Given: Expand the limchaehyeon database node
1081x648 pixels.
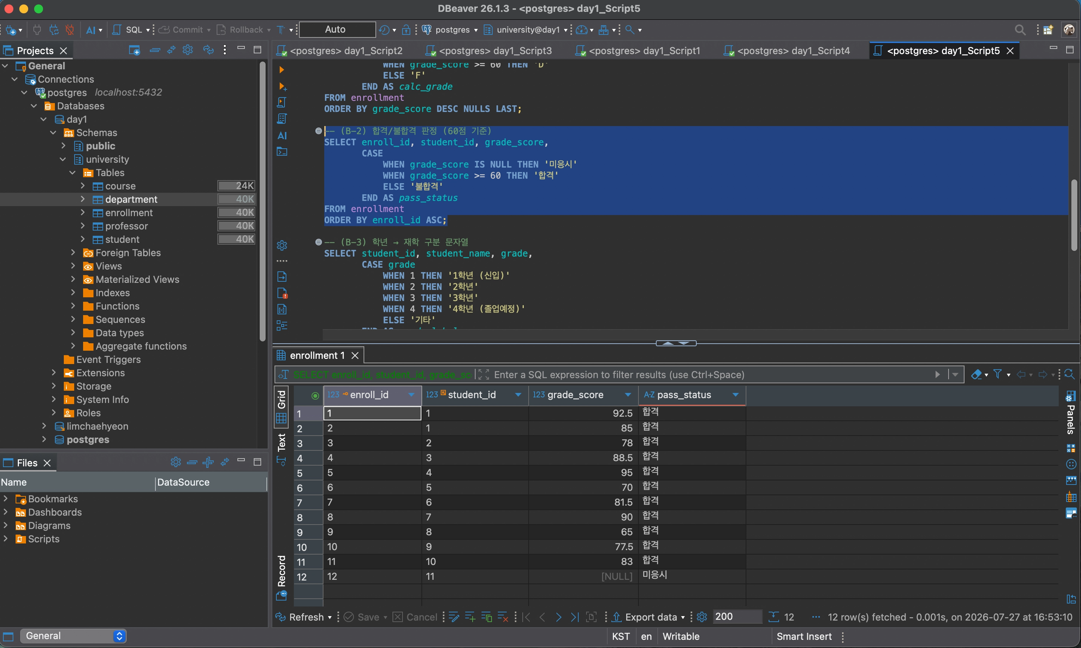Looking at the screenshot, I should (x=44, y=426).
